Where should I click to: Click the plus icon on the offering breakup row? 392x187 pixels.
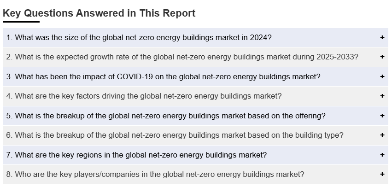(382, 116)
